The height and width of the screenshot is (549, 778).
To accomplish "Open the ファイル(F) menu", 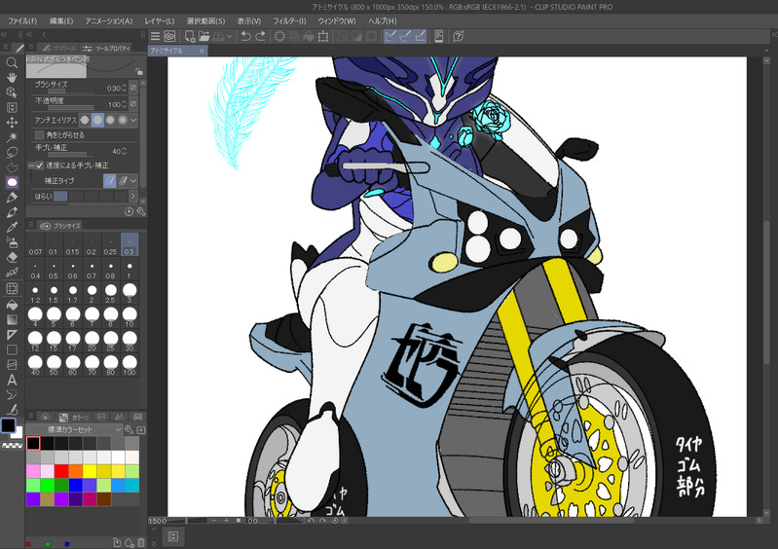I will 22,20.
